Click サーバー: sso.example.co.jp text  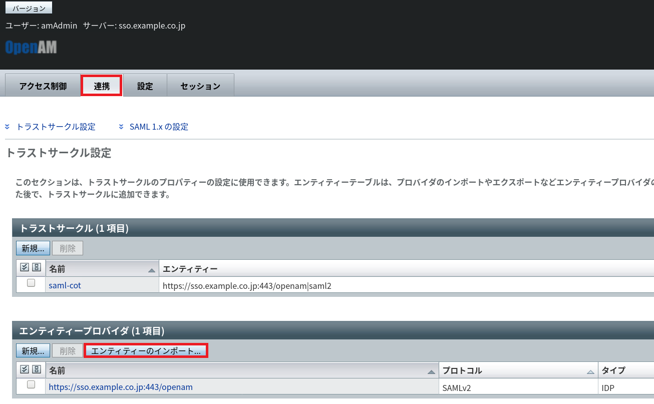tap(134, 26)
